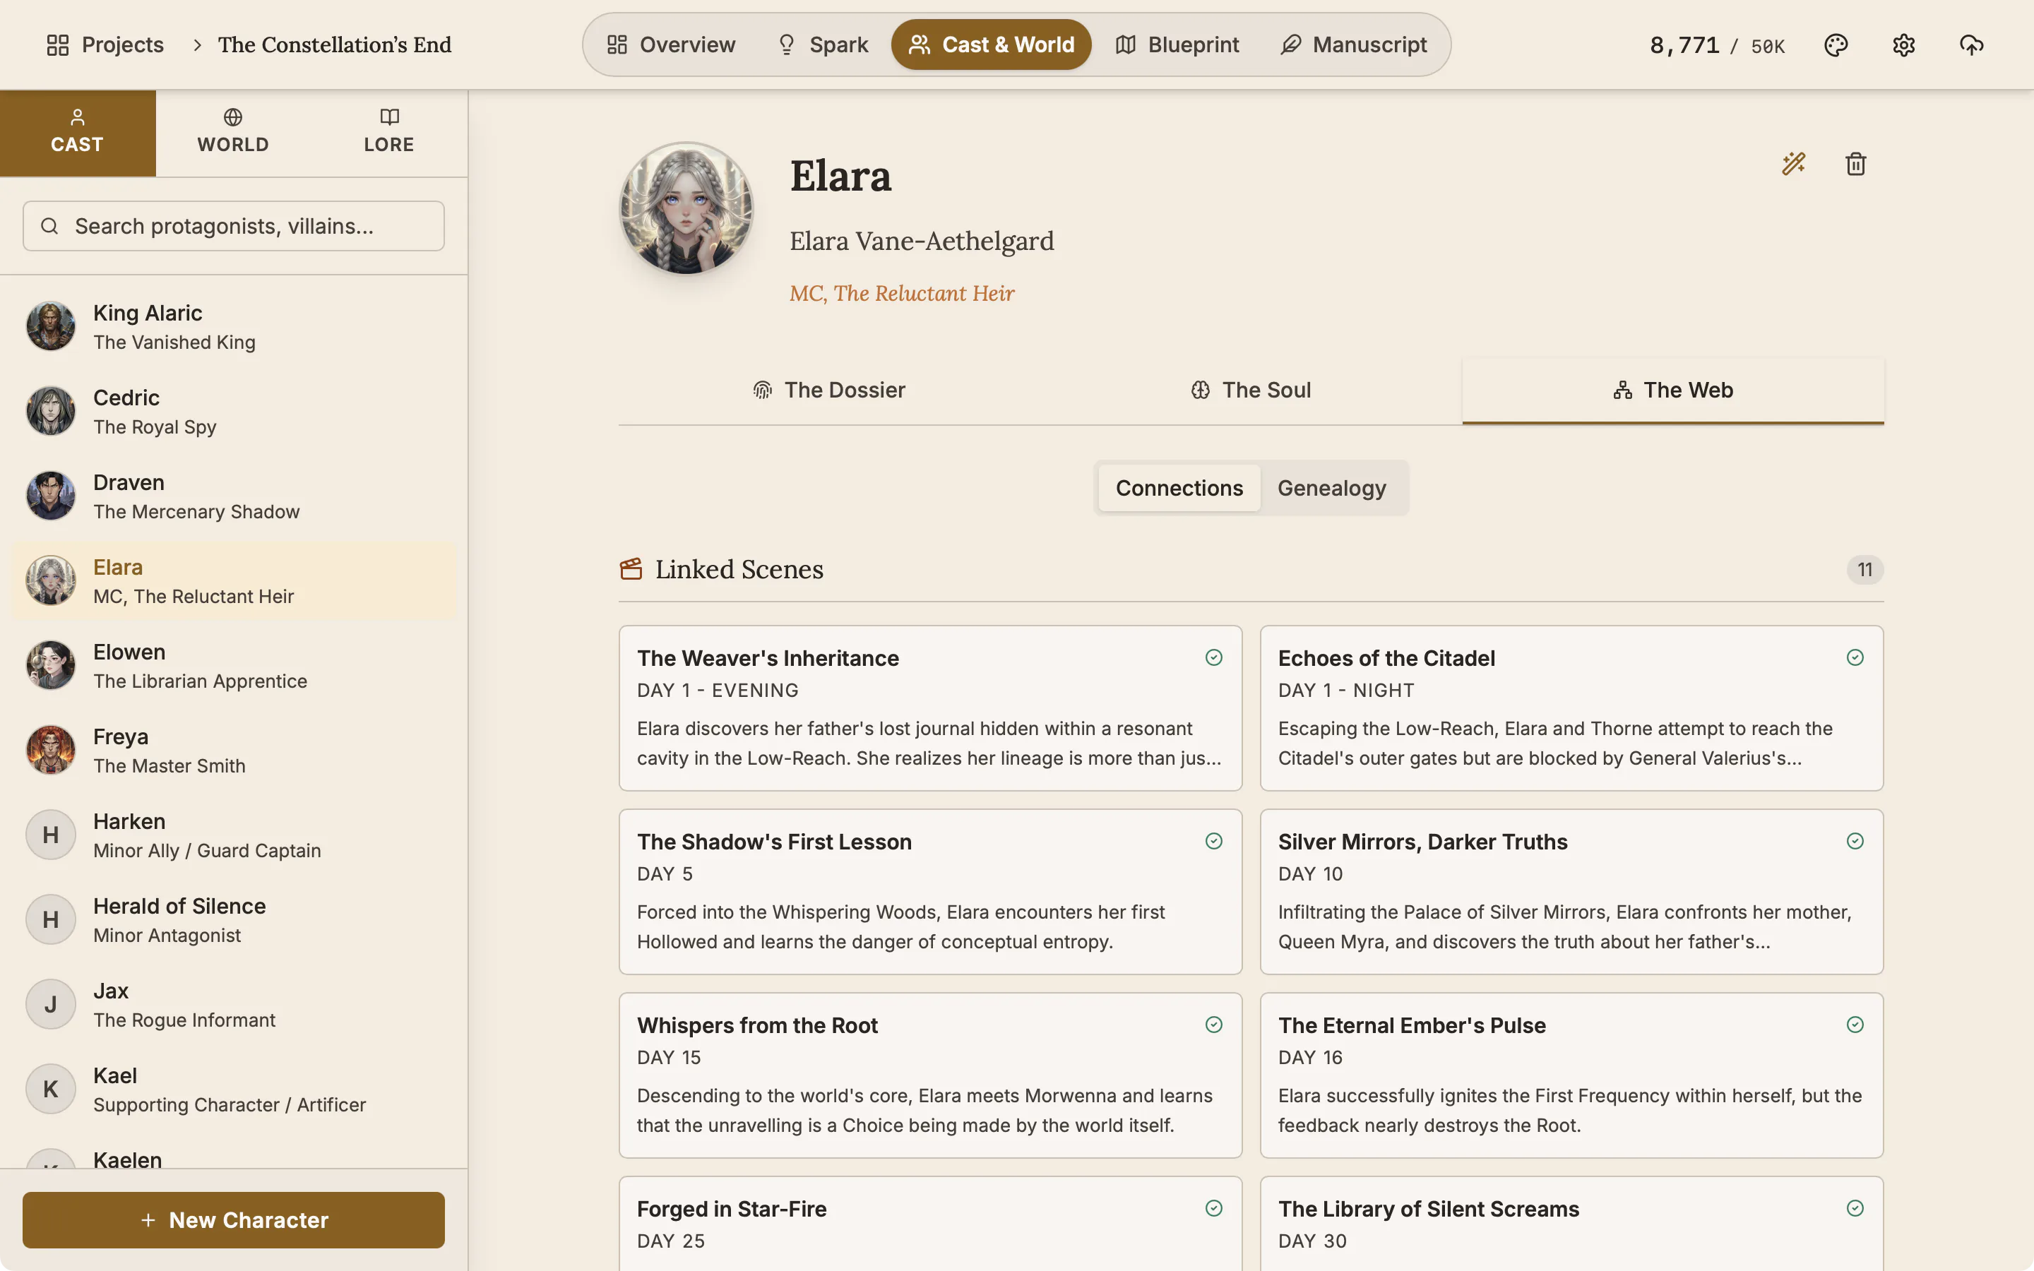Viewport: 2034px width, 1271px height.
Task: Click the New Character button
Action: 234,1219
